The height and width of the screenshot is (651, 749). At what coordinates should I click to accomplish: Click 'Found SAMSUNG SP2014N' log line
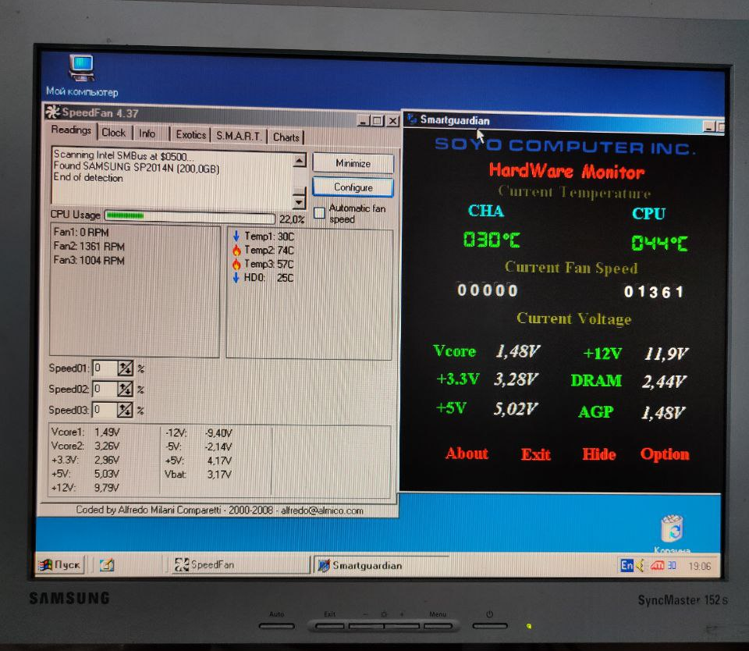(x=137, y=167)
